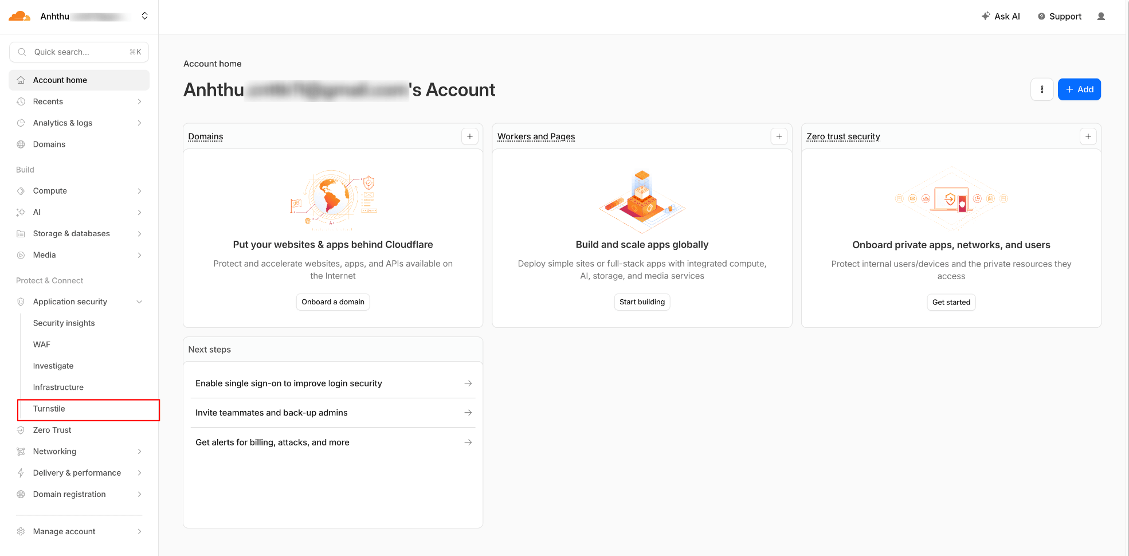Expand the Compute chevron
This screenshot has height=556, width=1129.
click(139, 191)
